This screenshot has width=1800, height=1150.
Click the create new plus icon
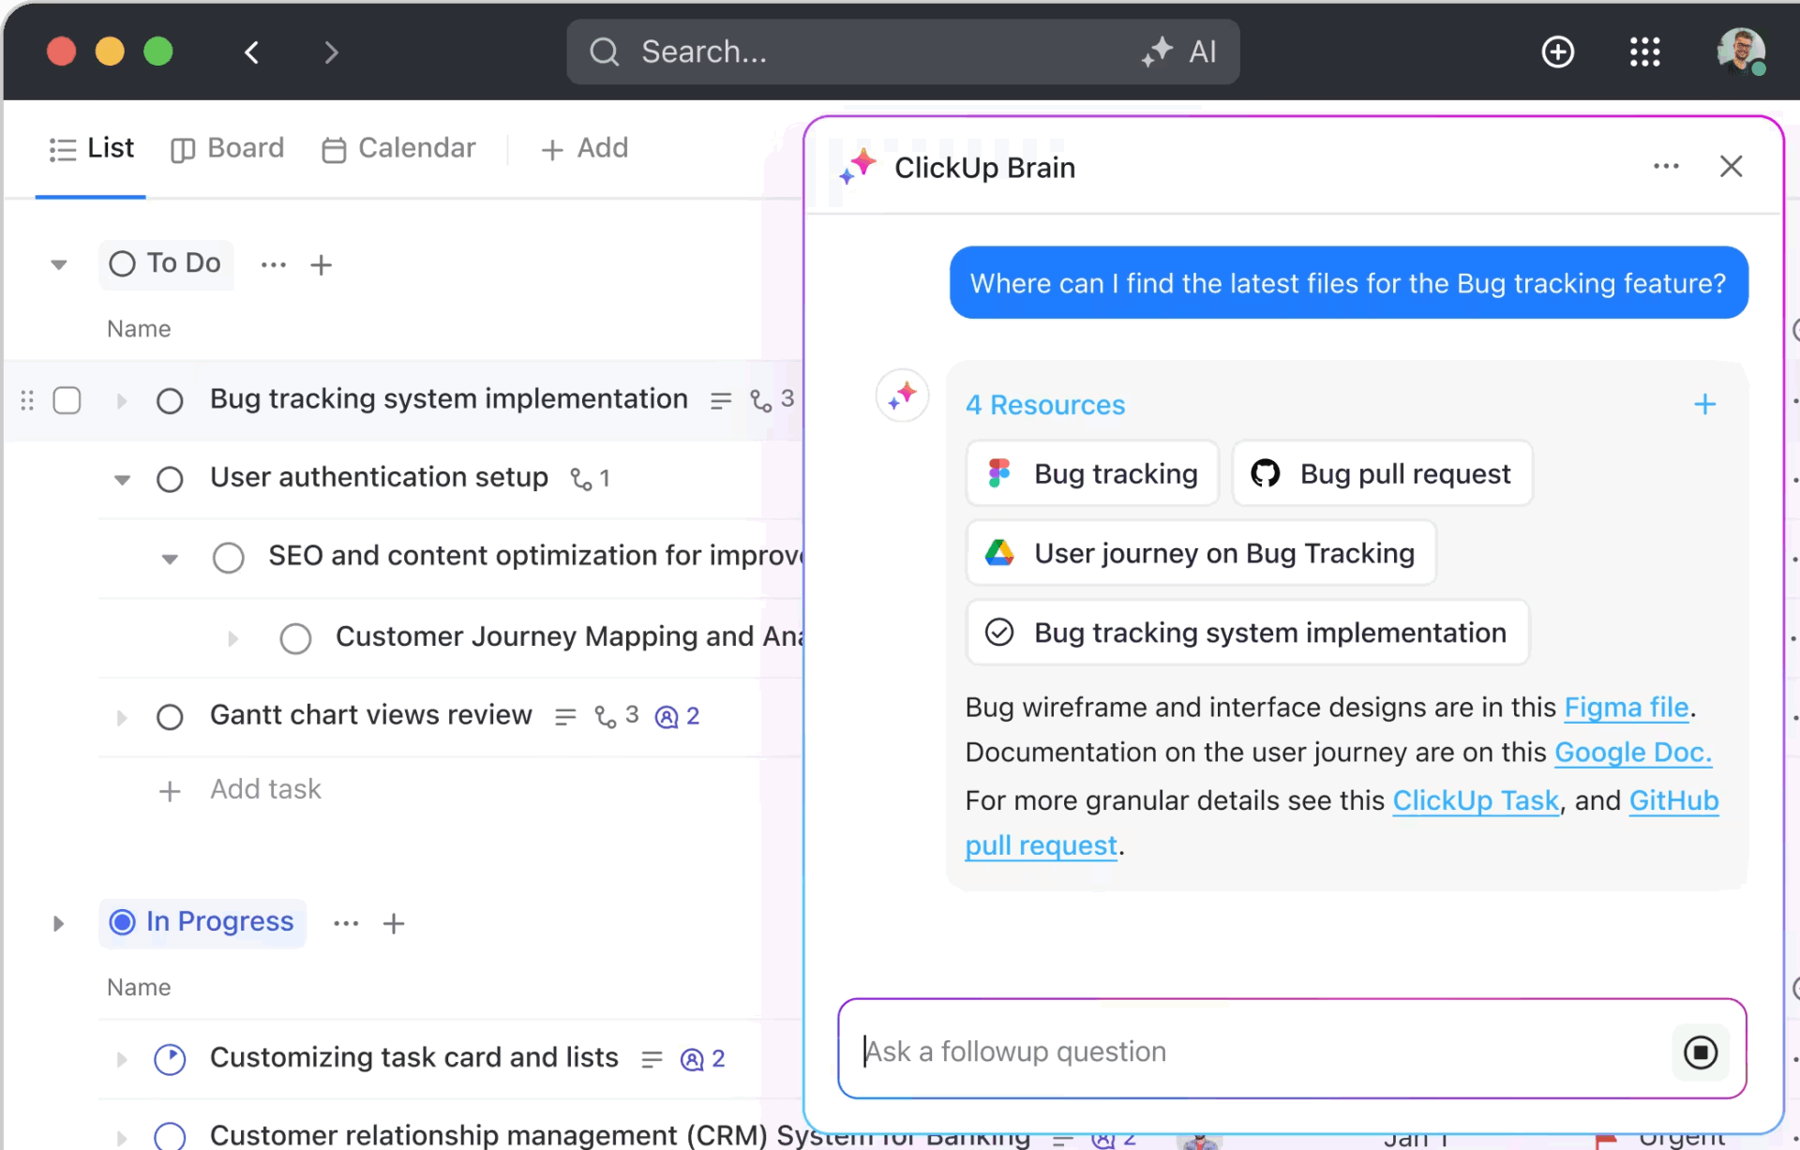click(1558, 52)
